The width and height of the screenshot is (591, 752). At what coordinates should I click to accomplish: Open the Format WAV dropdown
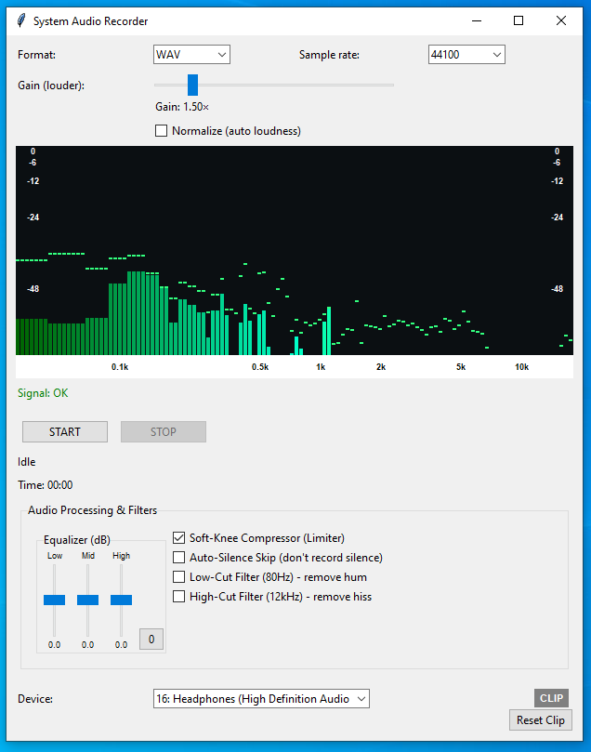click(191, 55)
